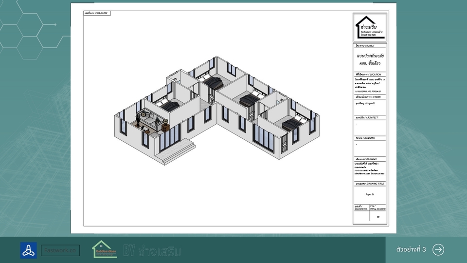Click the ตัวอย่างที่ 3 label

(x=411, y=250)
